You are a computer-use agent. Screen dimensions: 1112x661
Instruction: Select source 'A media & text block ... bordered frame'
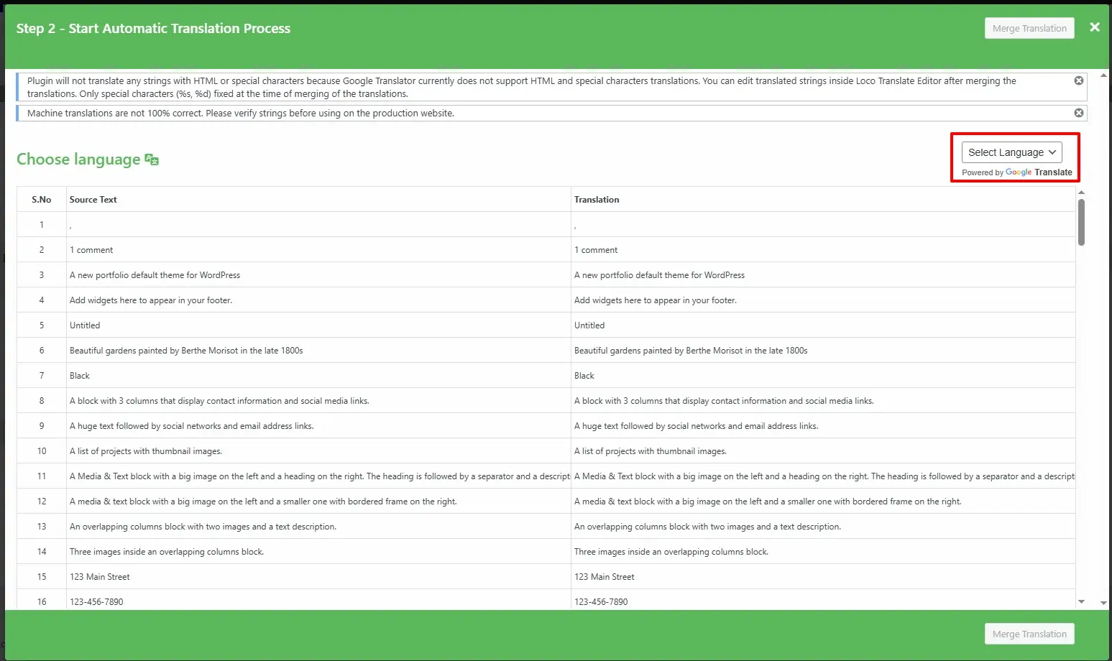point(263,501)
